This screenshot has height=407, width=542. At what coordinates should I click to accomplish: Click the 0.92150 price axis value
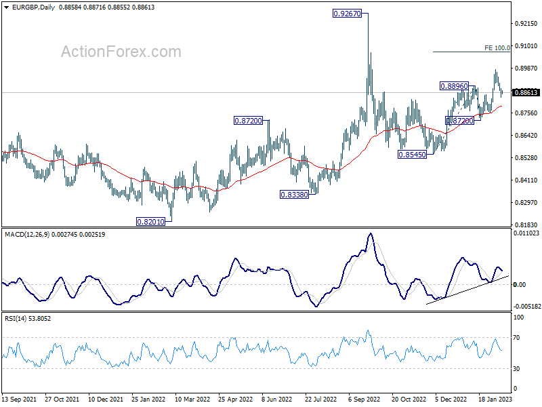(x=526, y=24)
